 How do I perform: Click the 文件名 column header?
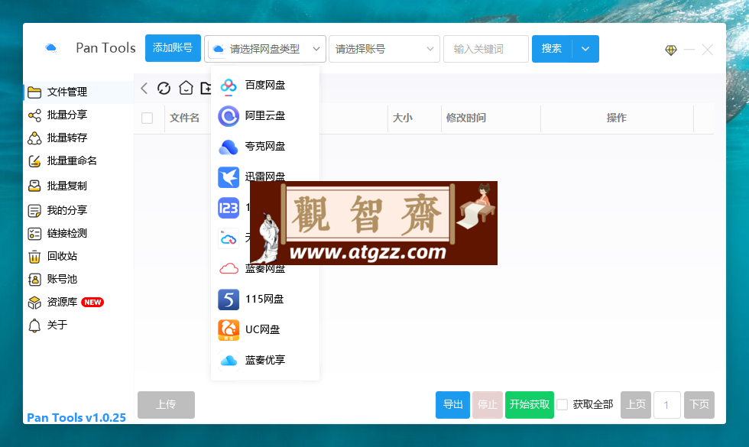coord(184,118)
